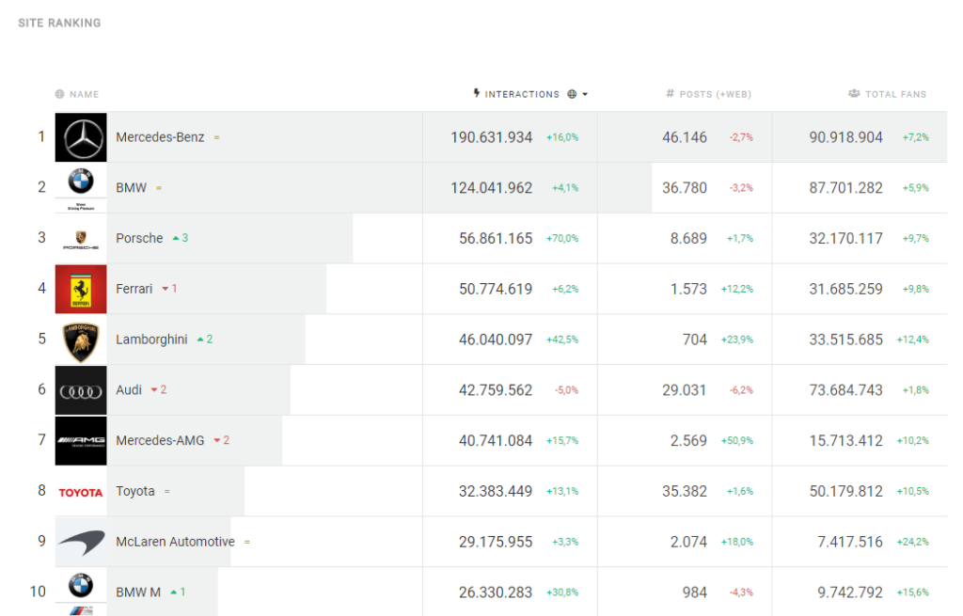The height and width of the screenshot is (616, 963).
Task: Click McLaren Automotive's unchanged rank equals sign
Action: [247, 542]
